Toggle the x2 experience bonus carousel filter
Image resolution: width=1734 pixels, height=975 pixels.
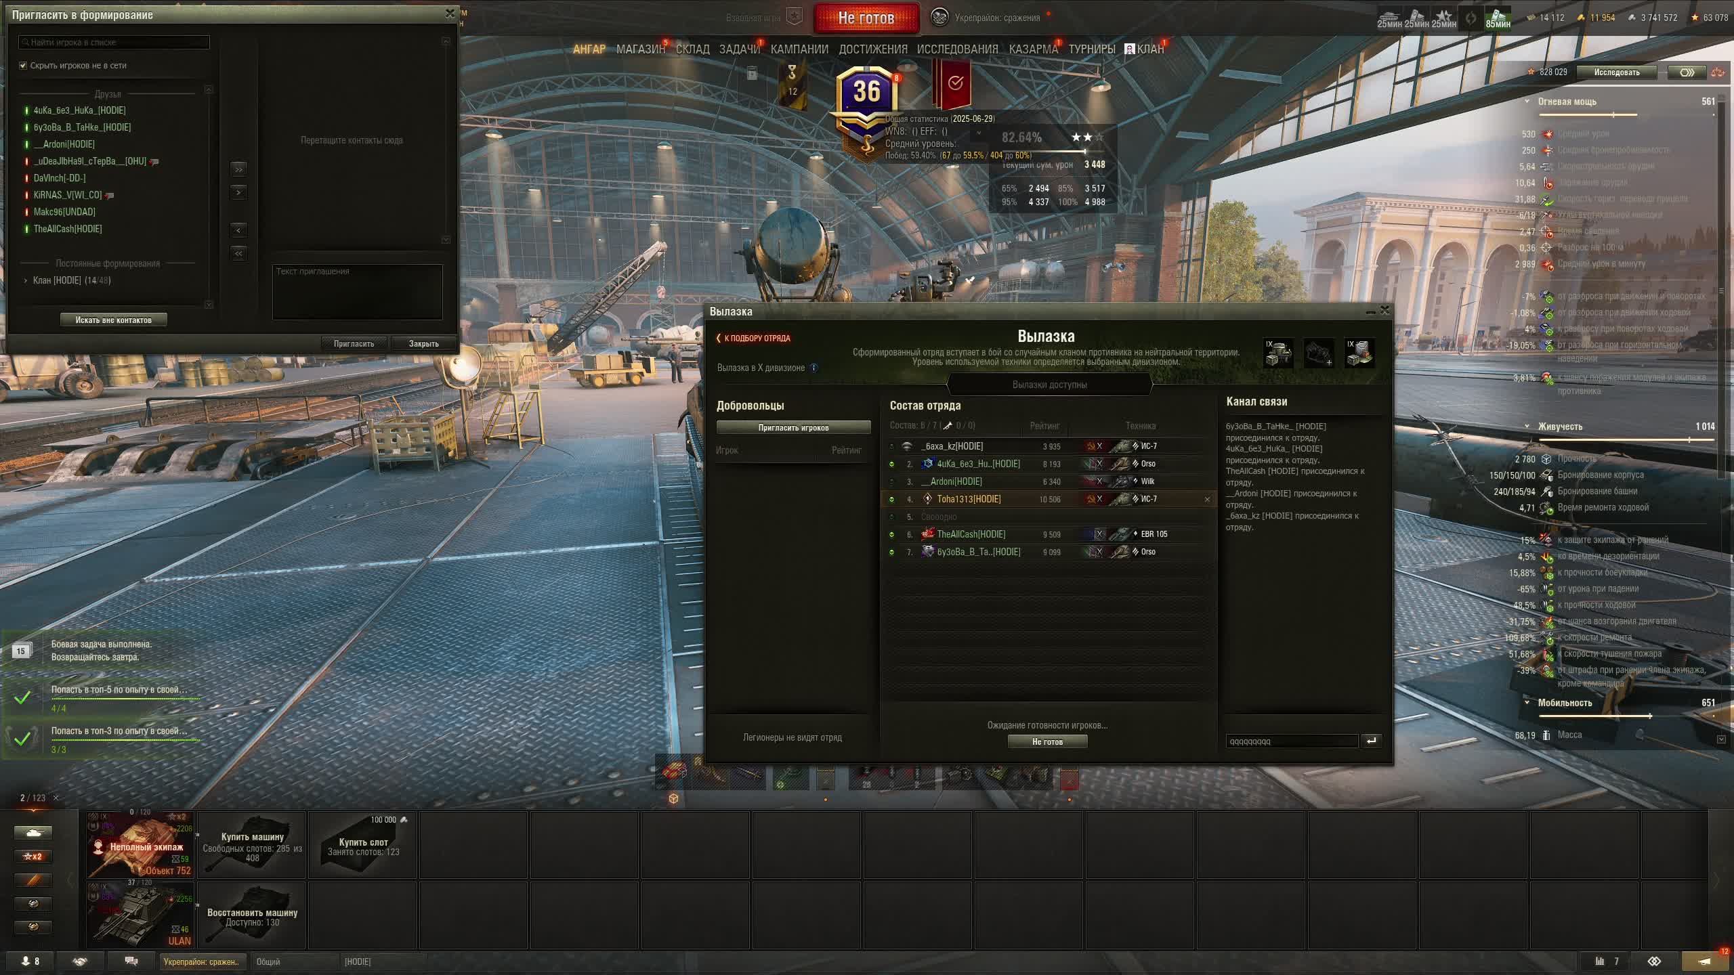[x=33, y=856]
